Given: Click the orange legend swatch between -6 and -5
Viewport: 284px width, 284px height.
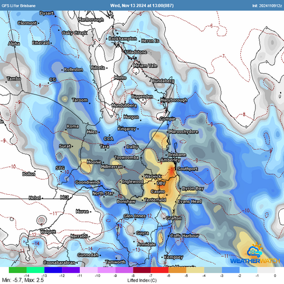Looking at the screenshot, I should 177,270.
